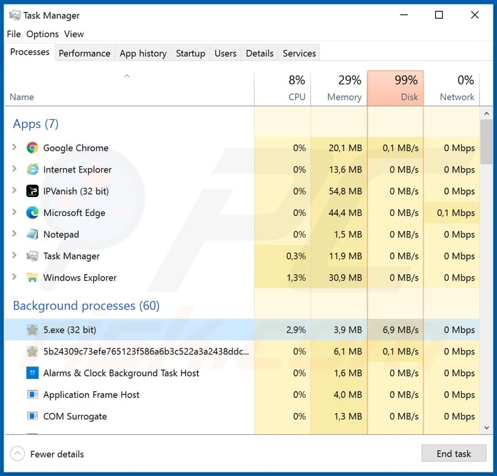Click the scrollbar down arrow
Screen dimensions: 497x476
click(486, 428)
